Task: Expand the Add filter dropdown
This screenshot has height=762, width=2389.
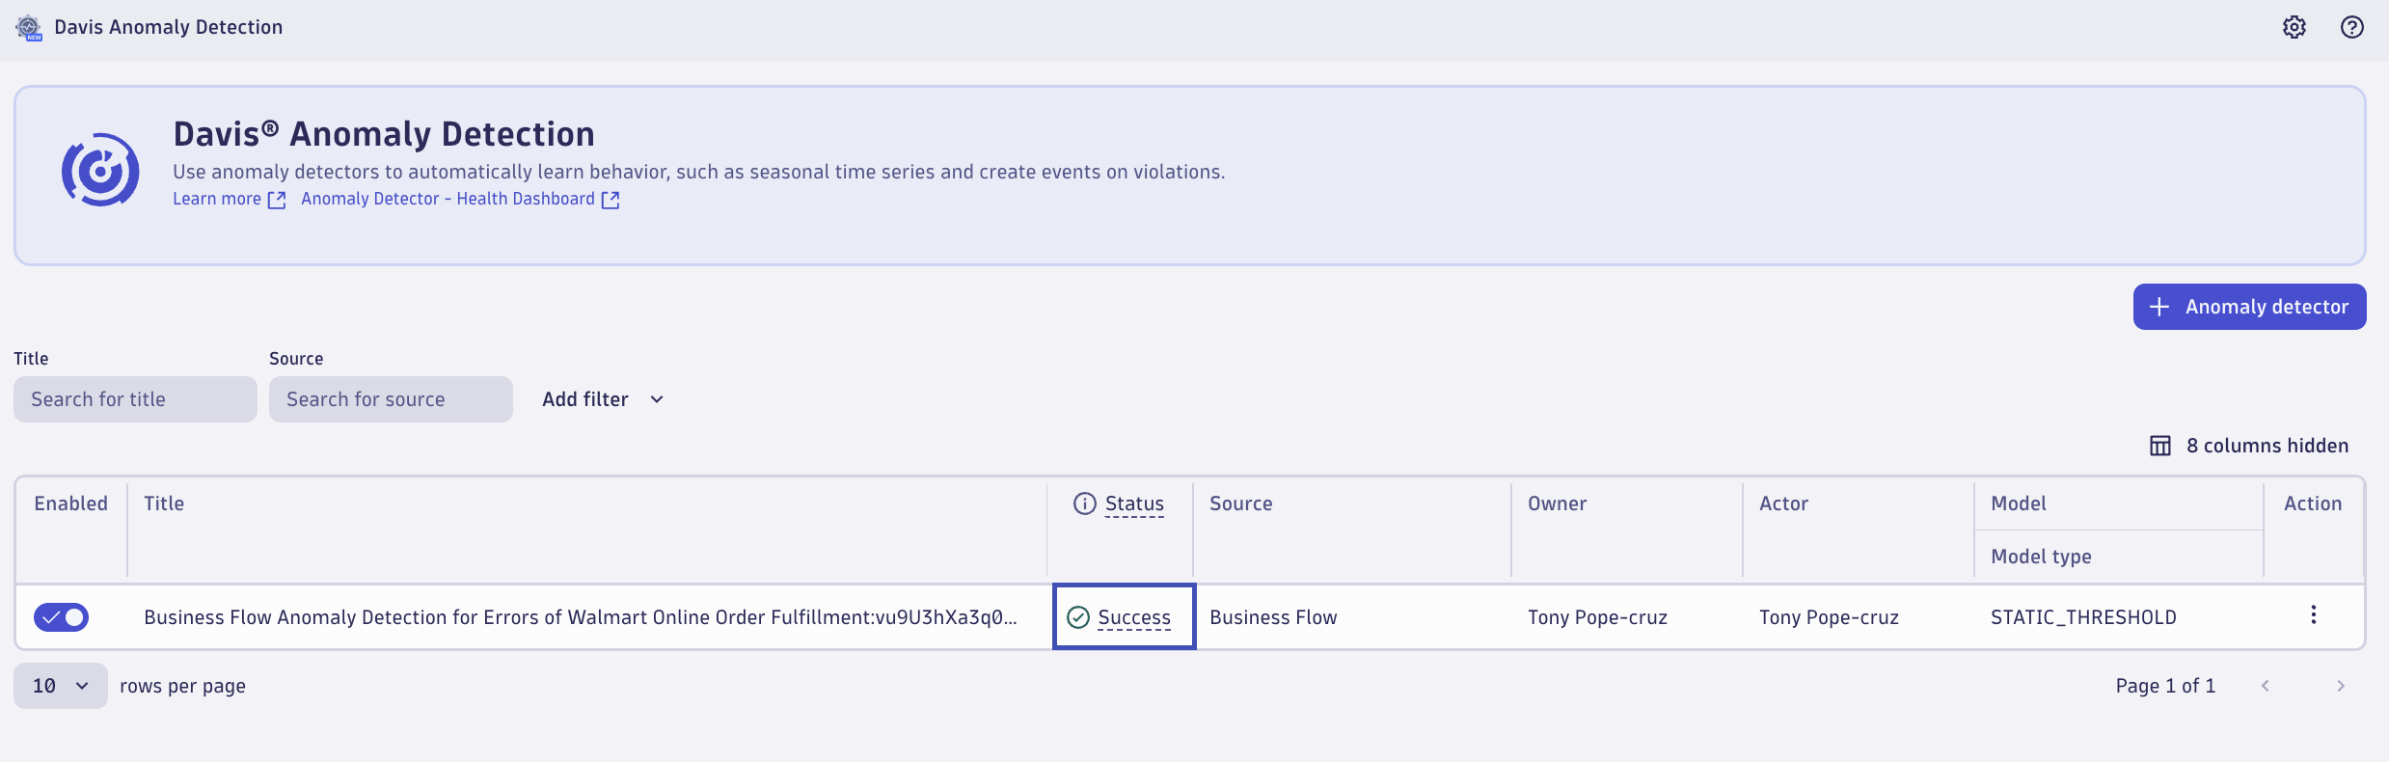Action: tap(604, 399)
